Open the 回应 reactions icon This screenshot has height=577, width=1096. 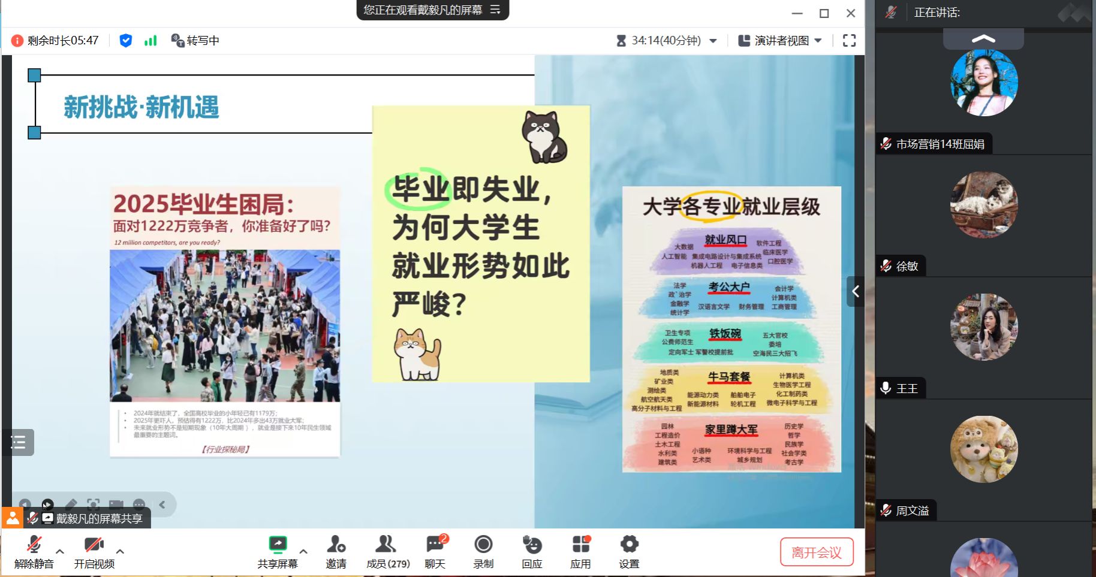point(532,544)
